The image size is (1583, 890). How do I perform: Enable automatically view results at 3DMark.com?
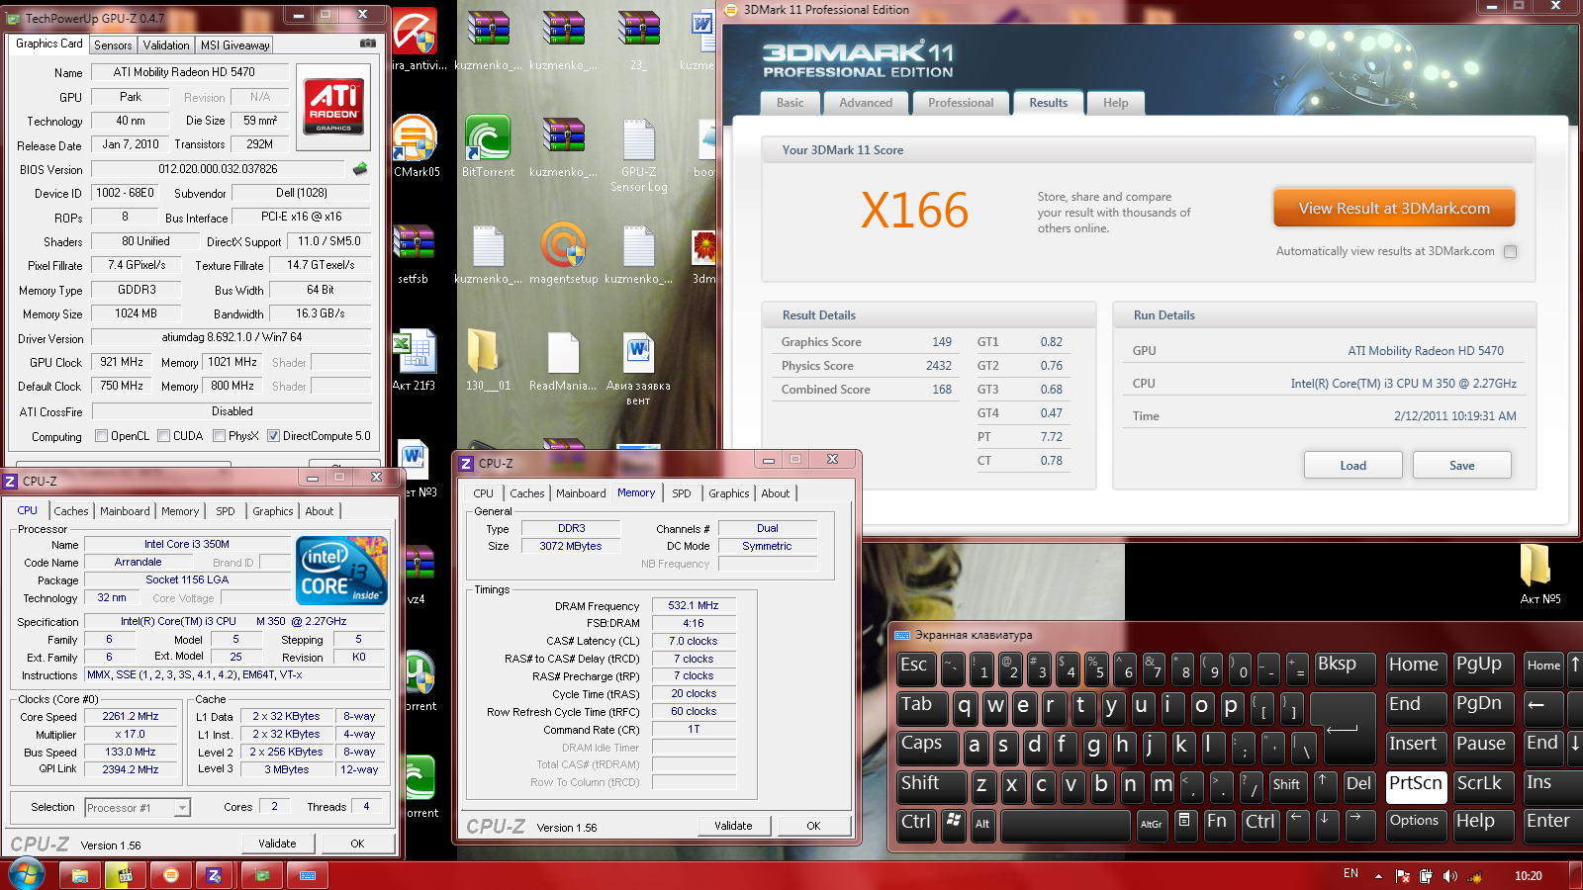1510,251
